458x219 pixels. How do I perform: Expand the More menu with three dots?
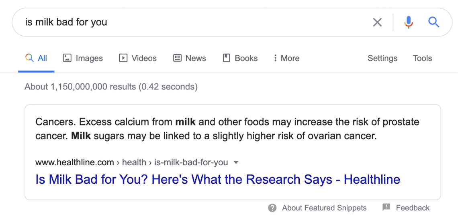coord(275,58)
